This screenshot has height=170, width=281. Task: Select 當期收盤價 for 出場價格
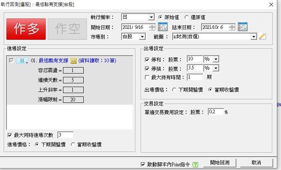(210, 90)
